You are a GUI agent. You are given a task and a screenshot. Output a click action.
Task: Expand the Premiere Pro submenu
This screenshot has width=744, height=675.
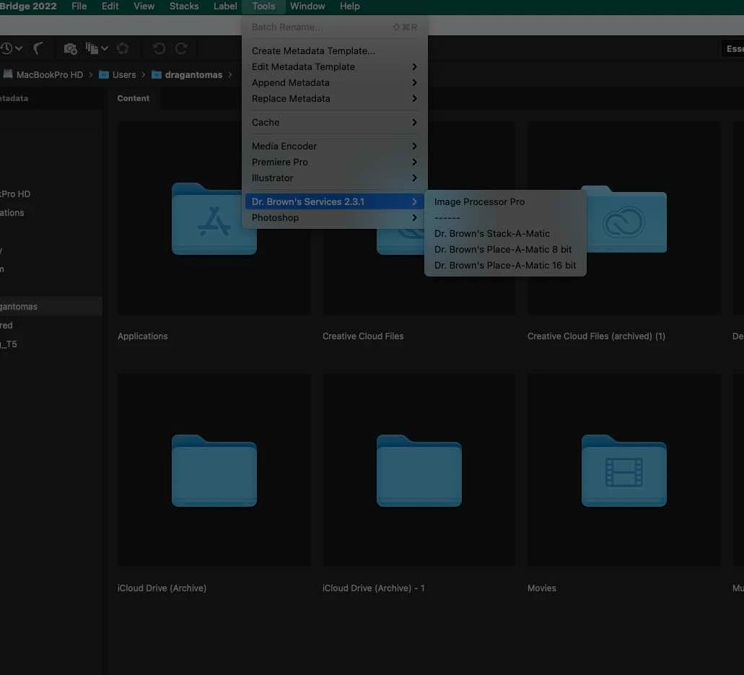[334, 162]
